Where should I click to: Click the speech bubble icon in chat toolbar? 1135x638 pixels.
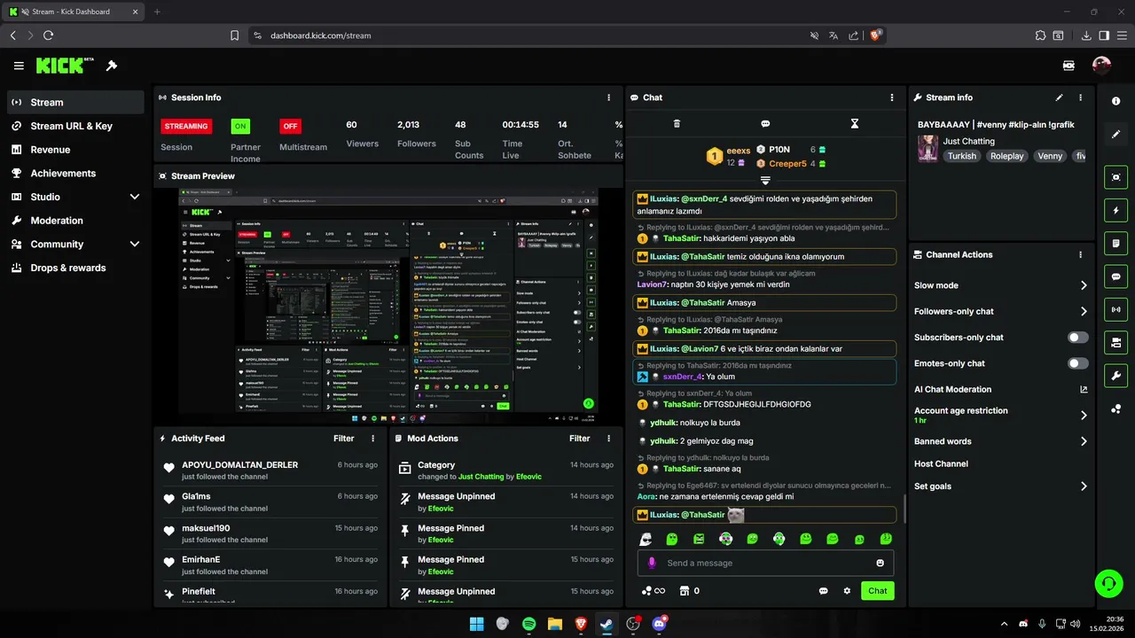click(765, 124)
